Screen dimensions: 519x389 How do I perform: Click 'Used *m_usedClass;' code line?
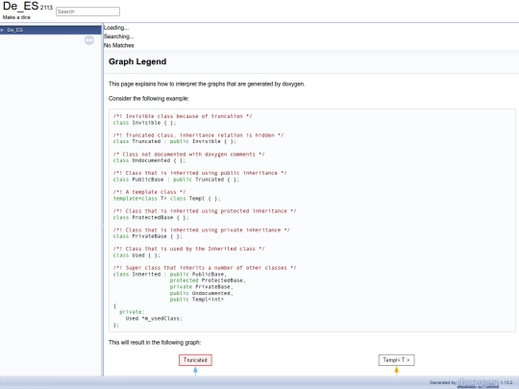tap(154, 319)
